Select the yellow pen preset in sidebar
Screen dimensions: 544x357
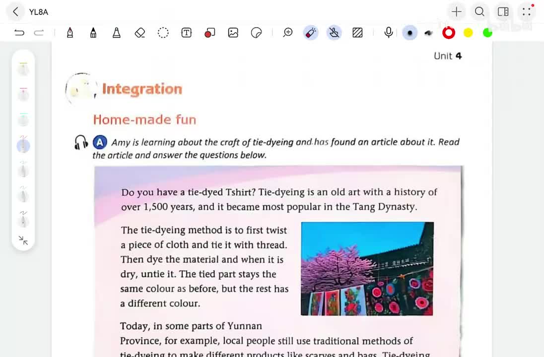tap(23, 69)
